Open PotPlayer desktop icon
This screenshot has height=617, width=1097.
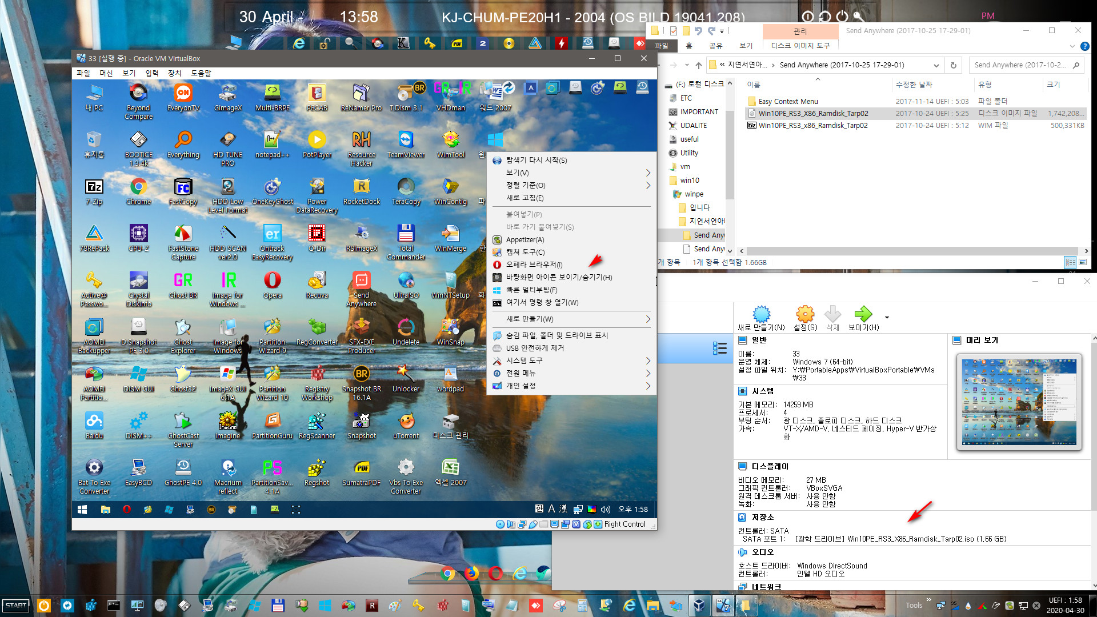317,145
